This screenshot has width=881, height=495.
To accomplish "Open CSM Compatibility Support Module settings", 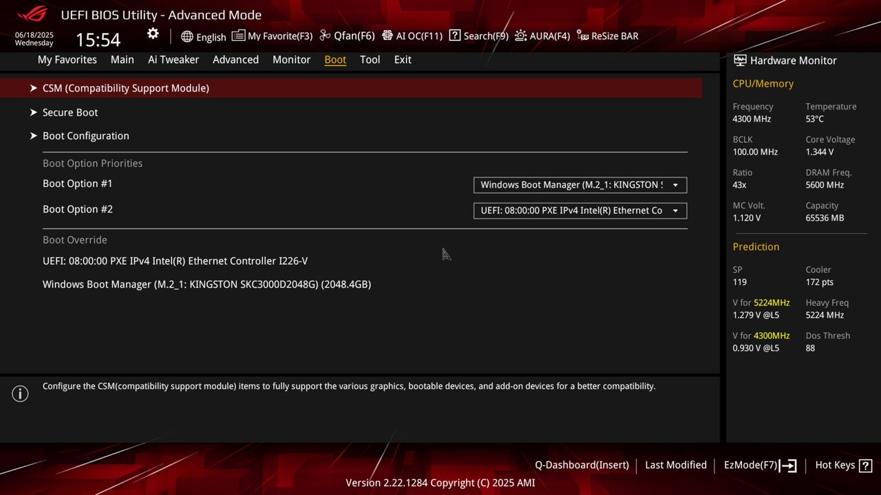I will pyautogui.click(x=126, y=88).
